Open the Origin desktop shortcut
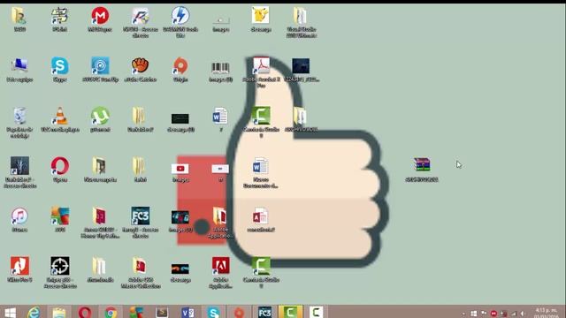Screen dimensions: 566x318 (180, 66)
